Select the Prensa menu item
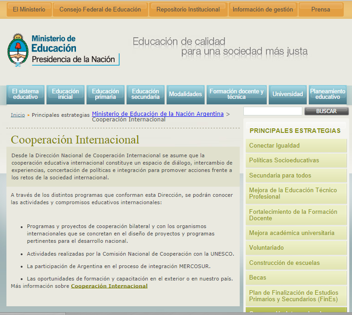The height and width of the screenshot is (315, 352). click(320, 9)
